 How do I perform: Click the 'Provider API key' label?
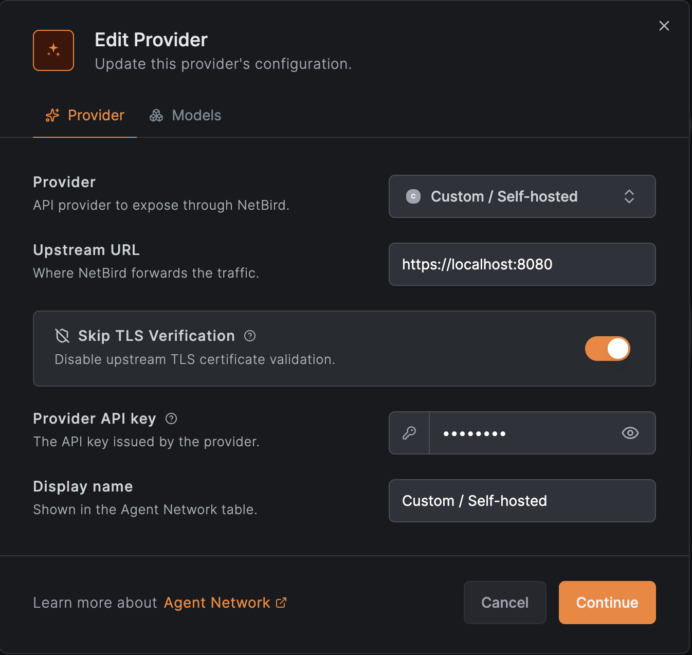pyautogui.click(x=95, y=419)
